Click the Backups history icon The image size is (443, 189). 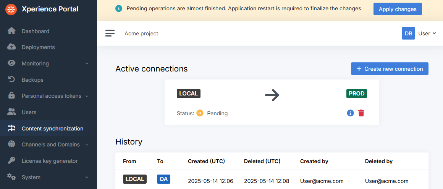click(x=12, y=79)
